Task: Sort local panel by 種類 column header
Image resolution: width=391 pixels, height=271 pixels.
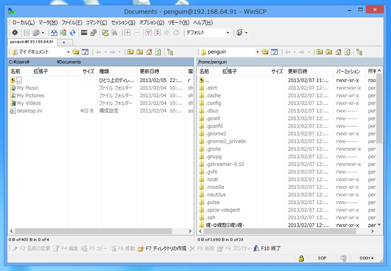Action: click(117, 72)
